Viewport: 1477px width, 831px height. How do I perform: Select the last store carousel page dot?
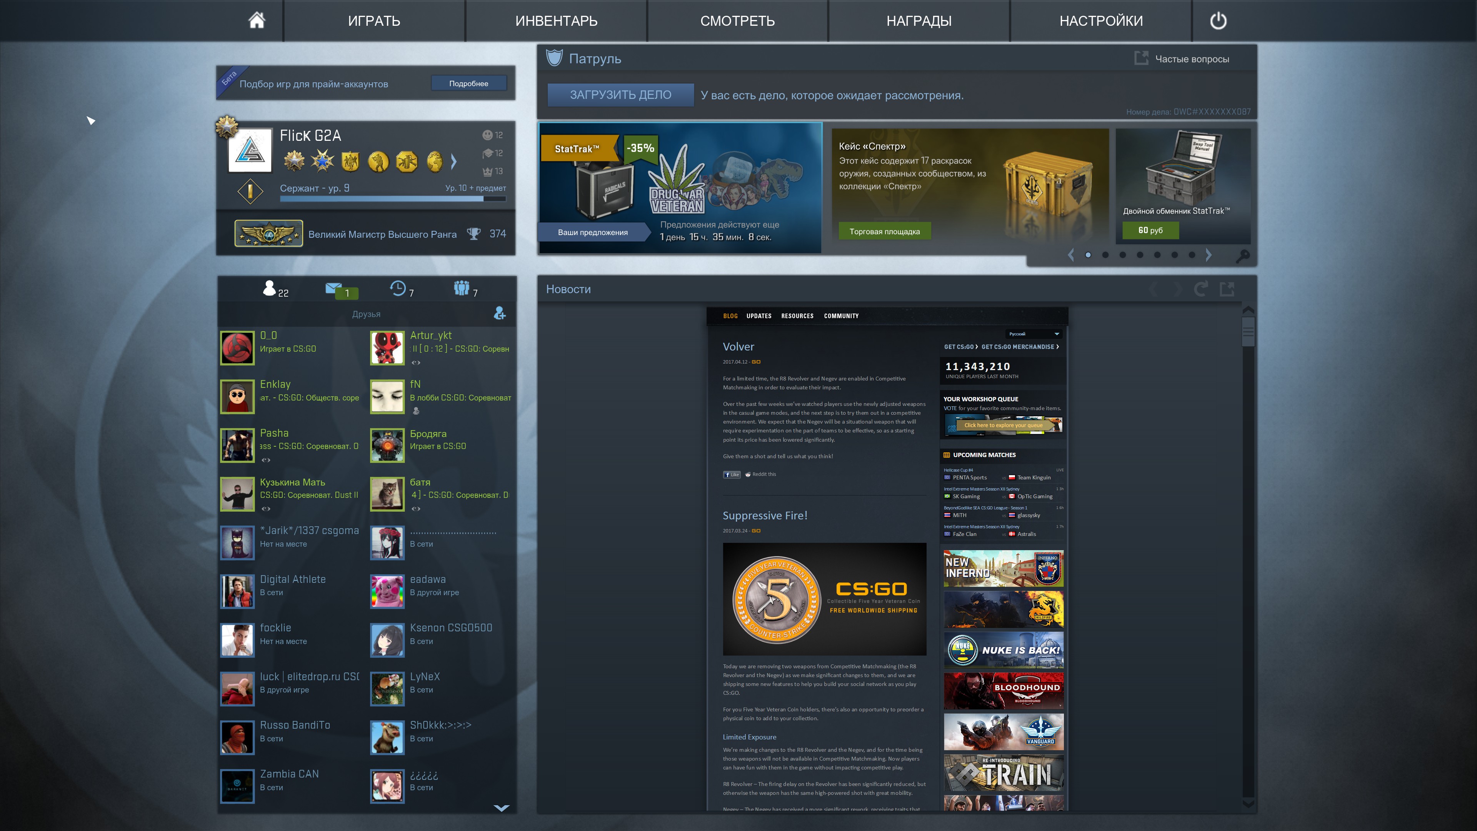click(1192, 255)
